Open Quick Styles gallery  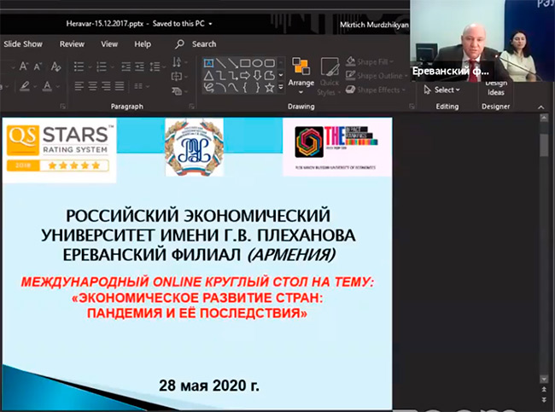[330, 77]
